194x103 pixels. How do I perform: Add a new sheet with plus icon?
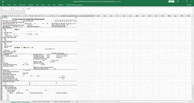77,102
